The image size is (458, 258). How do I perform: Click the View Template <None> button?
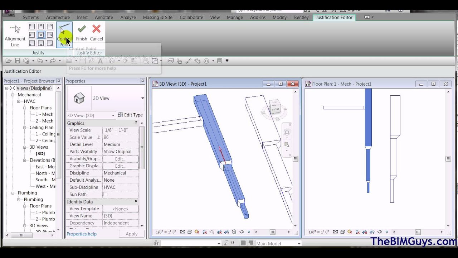[120, 209]
